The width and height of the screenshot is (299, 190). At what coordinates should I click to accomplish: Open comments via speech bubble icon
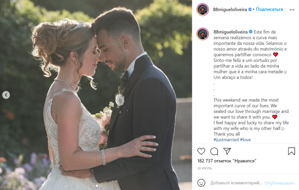(214, 151)
